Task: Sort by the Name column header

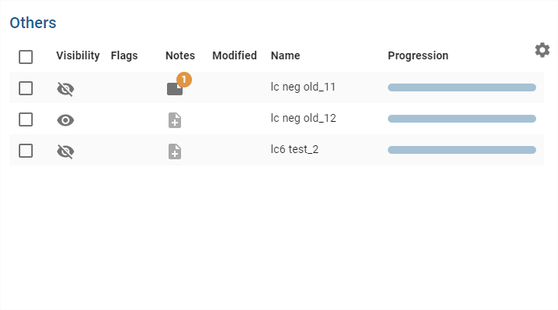Action: (x=286, y=55)
